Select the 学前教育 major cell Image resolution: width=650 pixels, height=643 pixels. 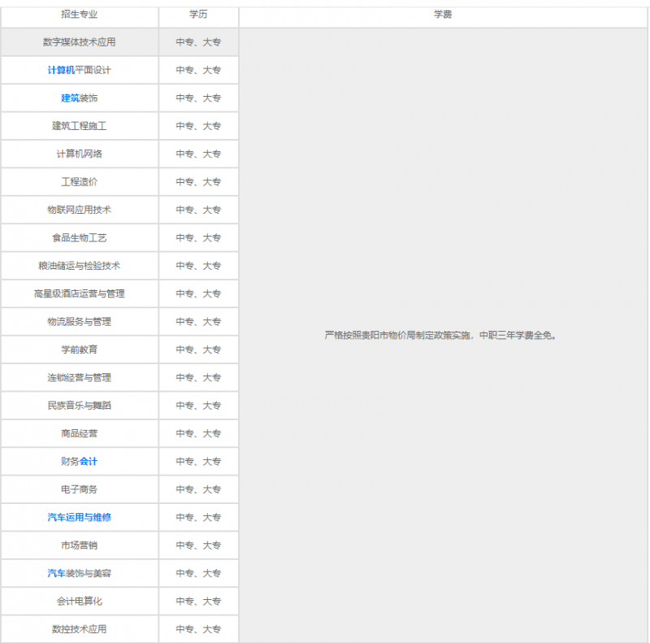click(80, 350)
